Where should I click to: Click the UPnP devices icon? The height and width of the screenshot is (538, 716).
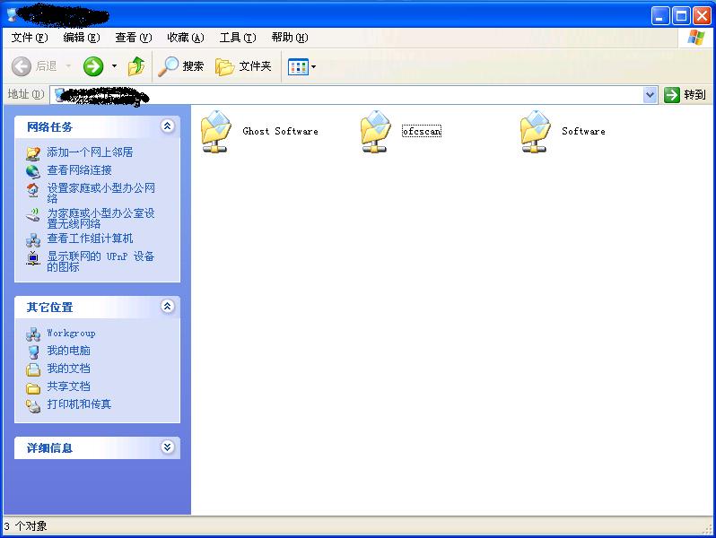coord(33,258)
